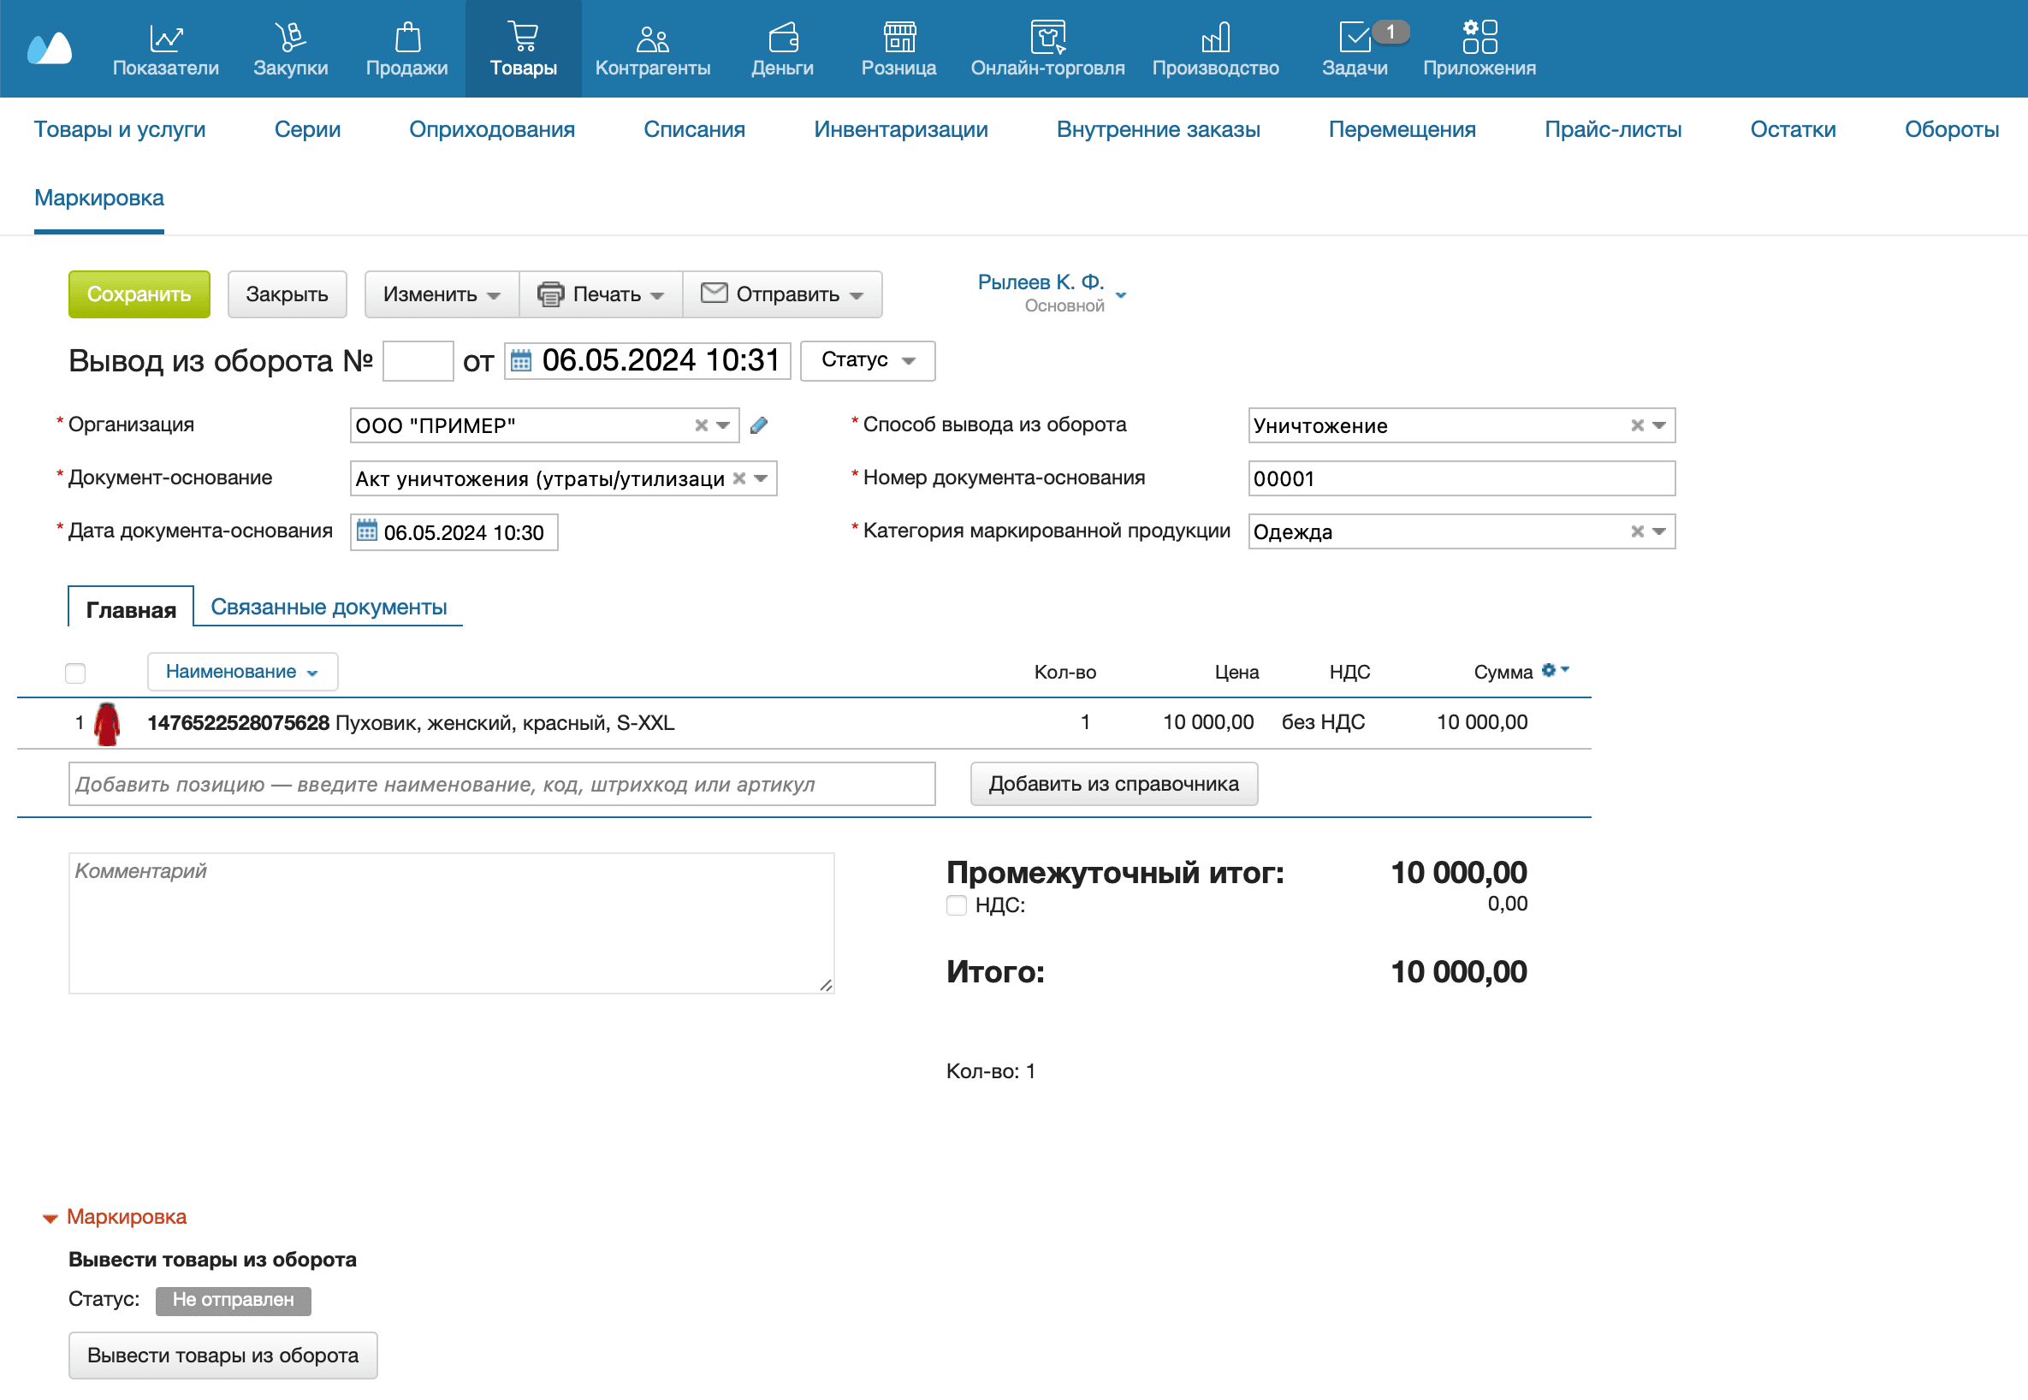Open the Розница store icon
2028x1400 pixels.
[898, 38]
